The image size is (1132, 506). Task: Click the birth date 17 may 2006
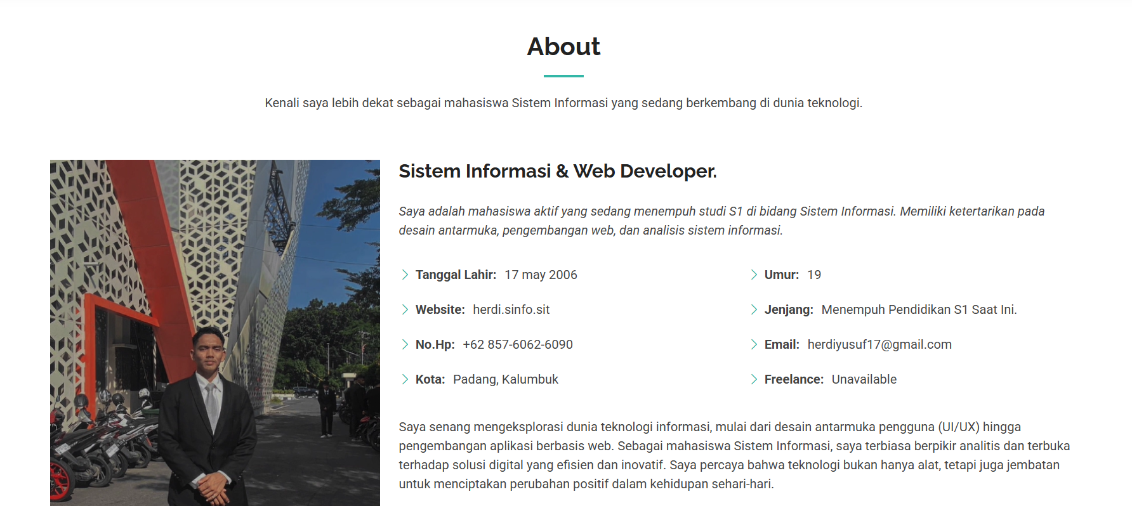click(541, 275)
